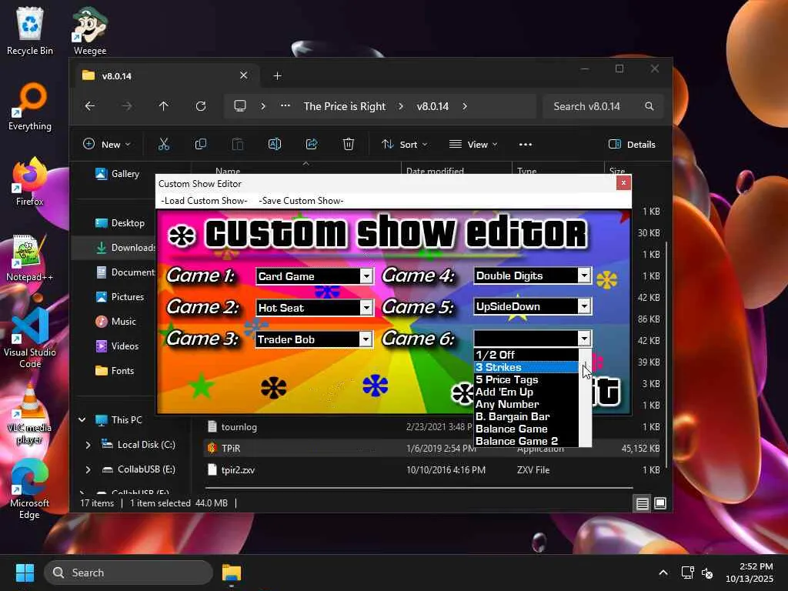This screenshot has height=591, width=788.
Task: Choose Balance Game 2 from list
Action: (526, 441)
